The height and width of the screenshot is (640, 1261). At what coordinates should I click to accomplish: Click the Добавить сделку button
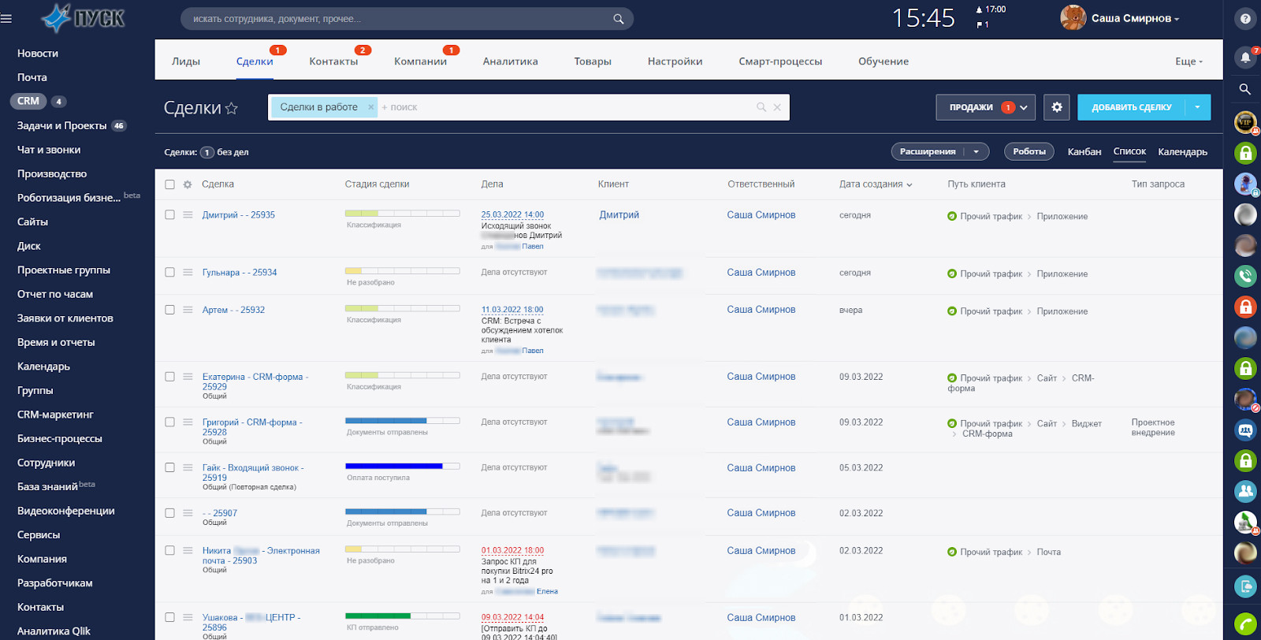[x=1132, y=107]
